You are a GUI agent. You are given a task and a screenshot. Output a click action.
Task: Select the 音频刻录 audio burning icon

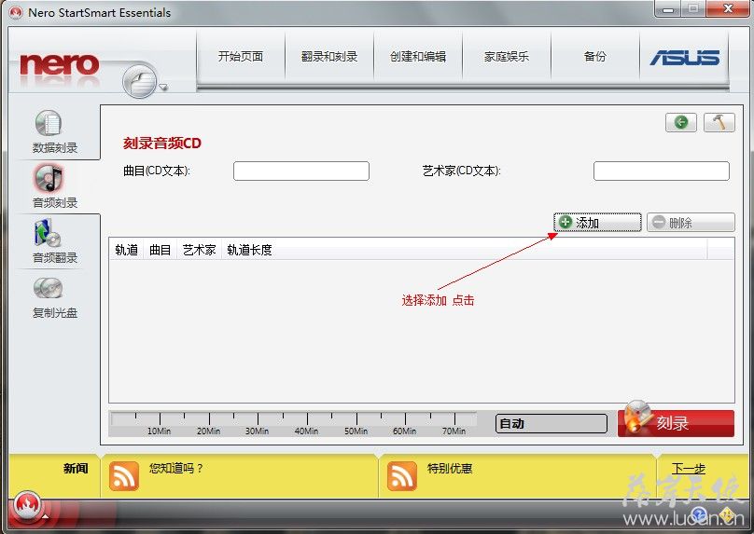[49, 178]
